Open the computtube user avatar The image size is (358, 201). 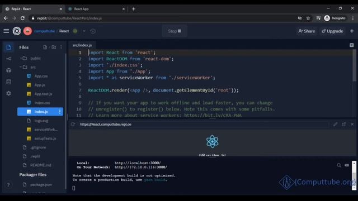point(27,31)
